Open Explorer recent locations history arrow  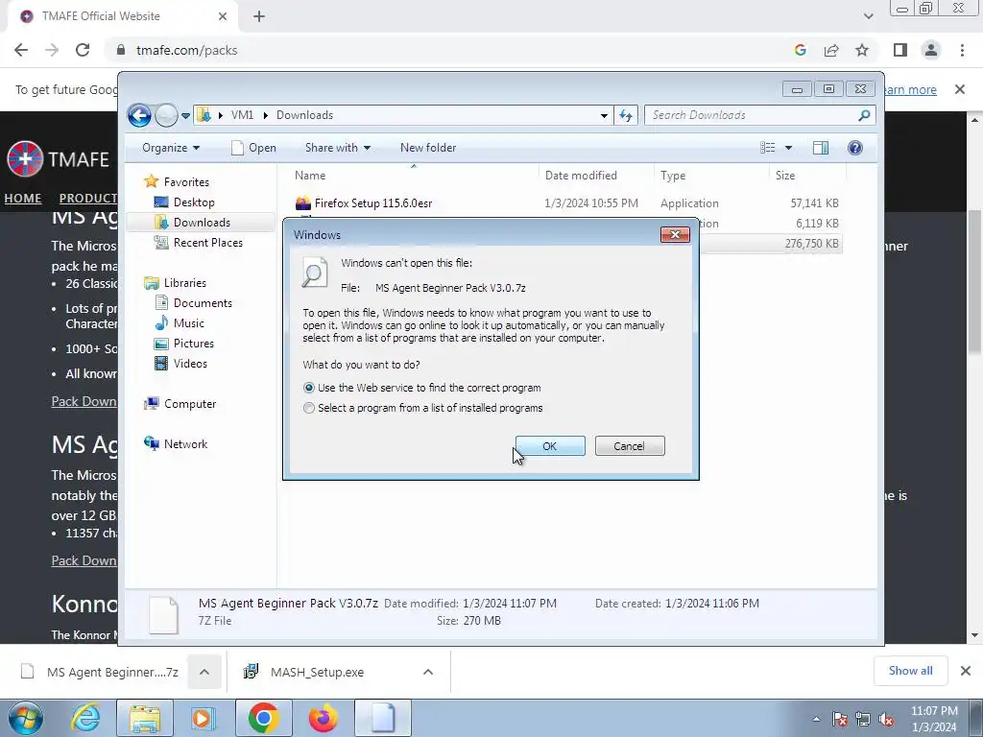185,116
